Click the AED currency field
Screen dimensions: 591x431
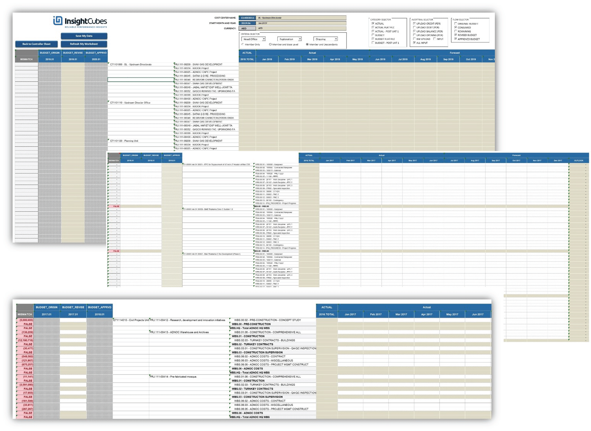click(x=247, y=29)
